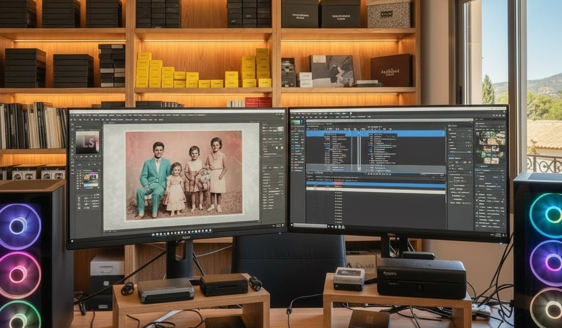Screen dimensions: 562x328
Task: Open the photo thumbnail grid on right monitor panel
Action: [490, 148]
